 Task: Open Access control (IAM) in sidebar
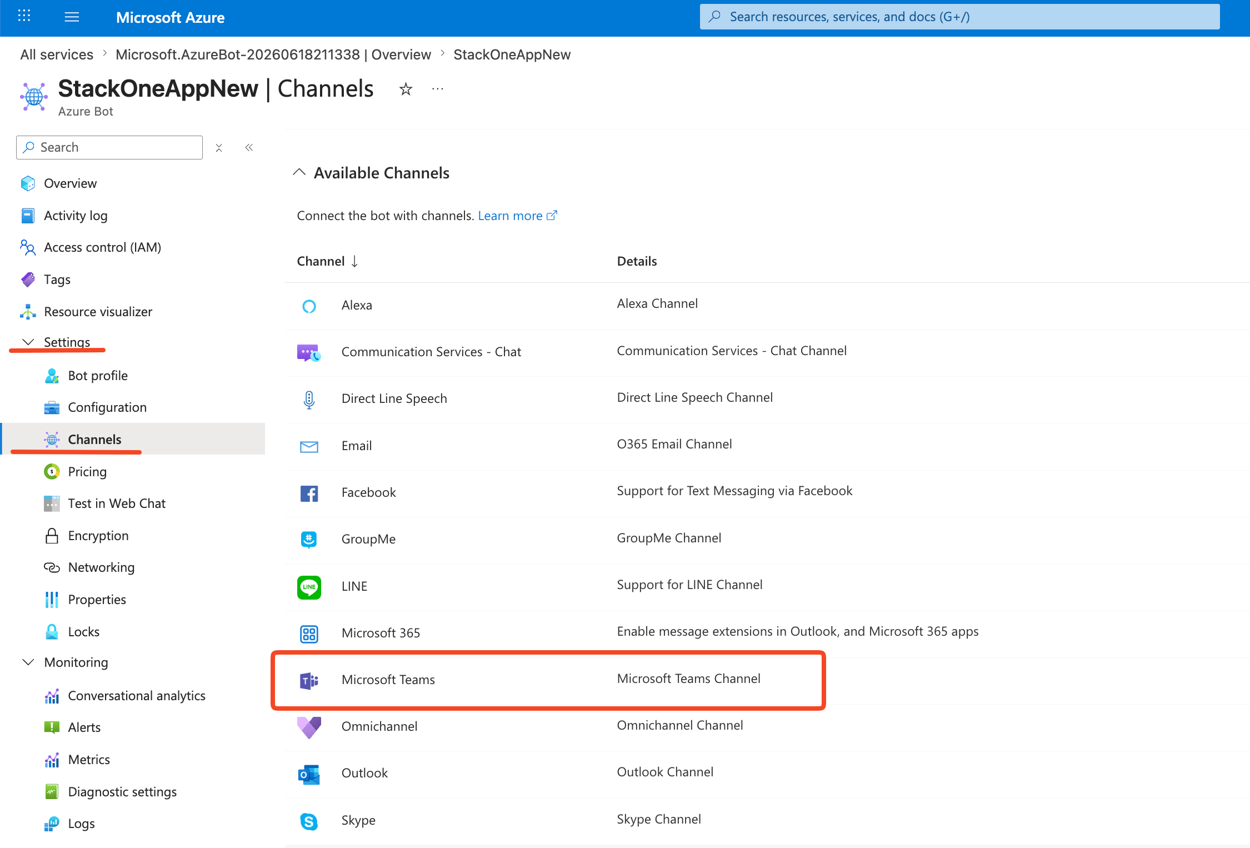pos(103,247)
